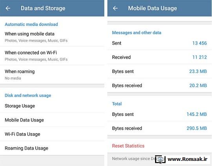The image size is (212, 166).
Task: Click the www.Romaak.ir link
Action: pos(187,159)
